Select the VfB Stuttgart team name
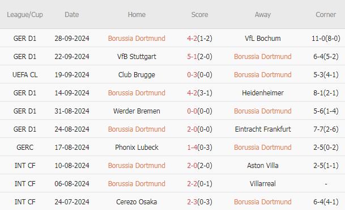This screenshot has height=210, width=345. (x=137, y=57)
